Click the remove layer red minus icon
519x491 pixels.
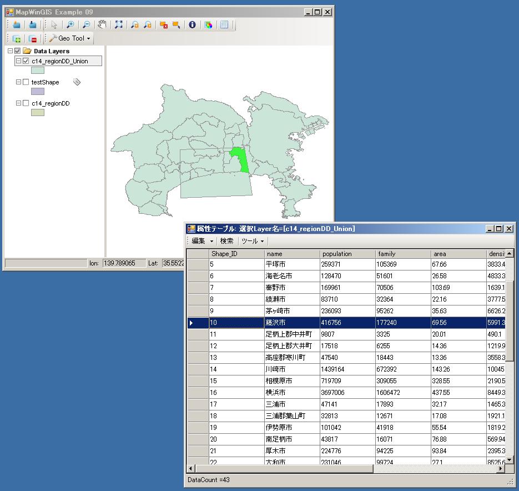pyautogui.click(x=33, y=39)
